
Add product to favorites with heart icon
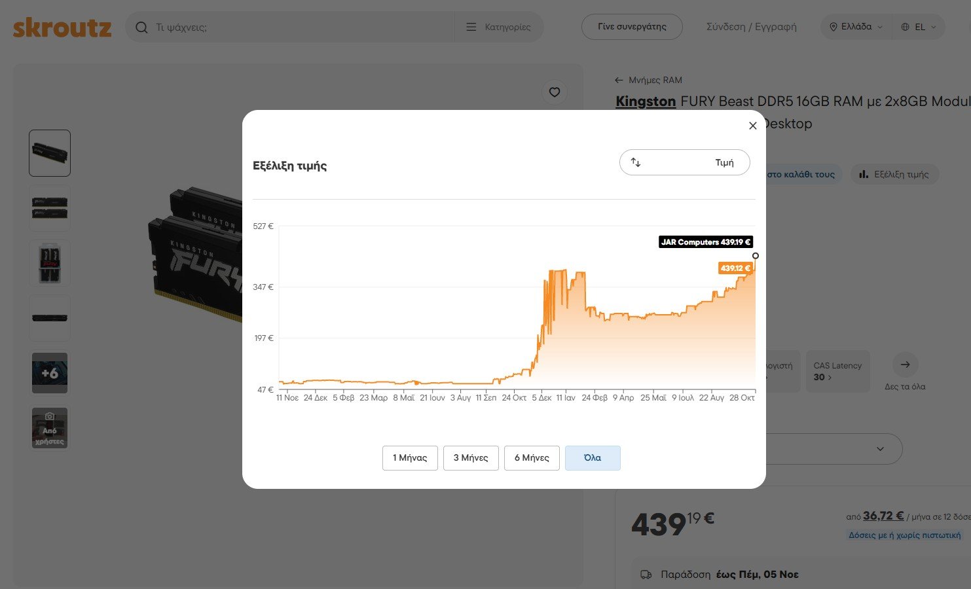click(x=555, y=92)
